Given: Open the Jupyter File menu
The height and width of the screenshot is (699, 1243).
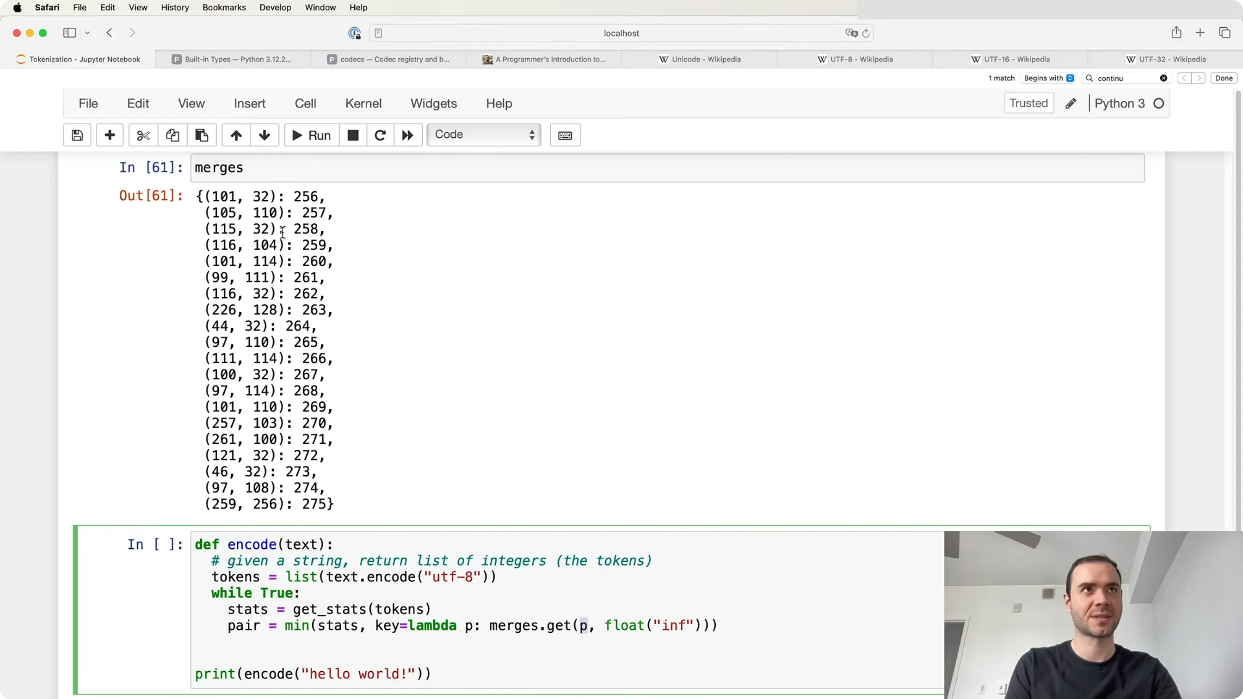Looking at the screenshot, I should (88, 103).
